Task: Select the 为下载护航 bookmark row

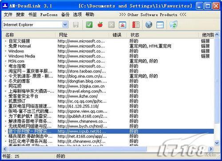Action: 108,116
